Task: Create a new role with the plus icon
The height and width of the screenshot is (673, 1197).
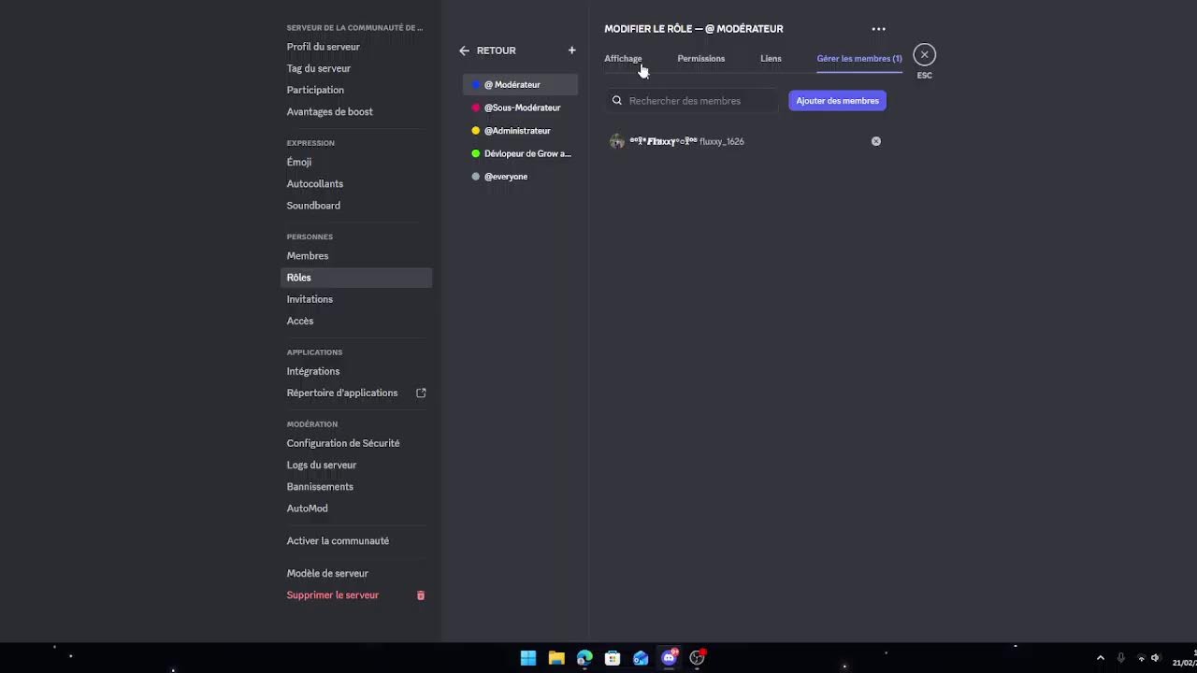Action: (571, 50)
